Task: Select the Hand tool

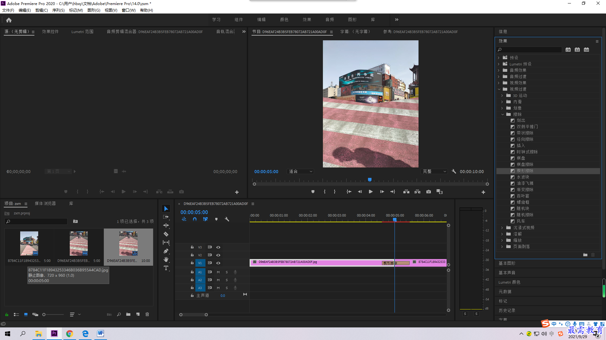Action: [x=166, y=259]
